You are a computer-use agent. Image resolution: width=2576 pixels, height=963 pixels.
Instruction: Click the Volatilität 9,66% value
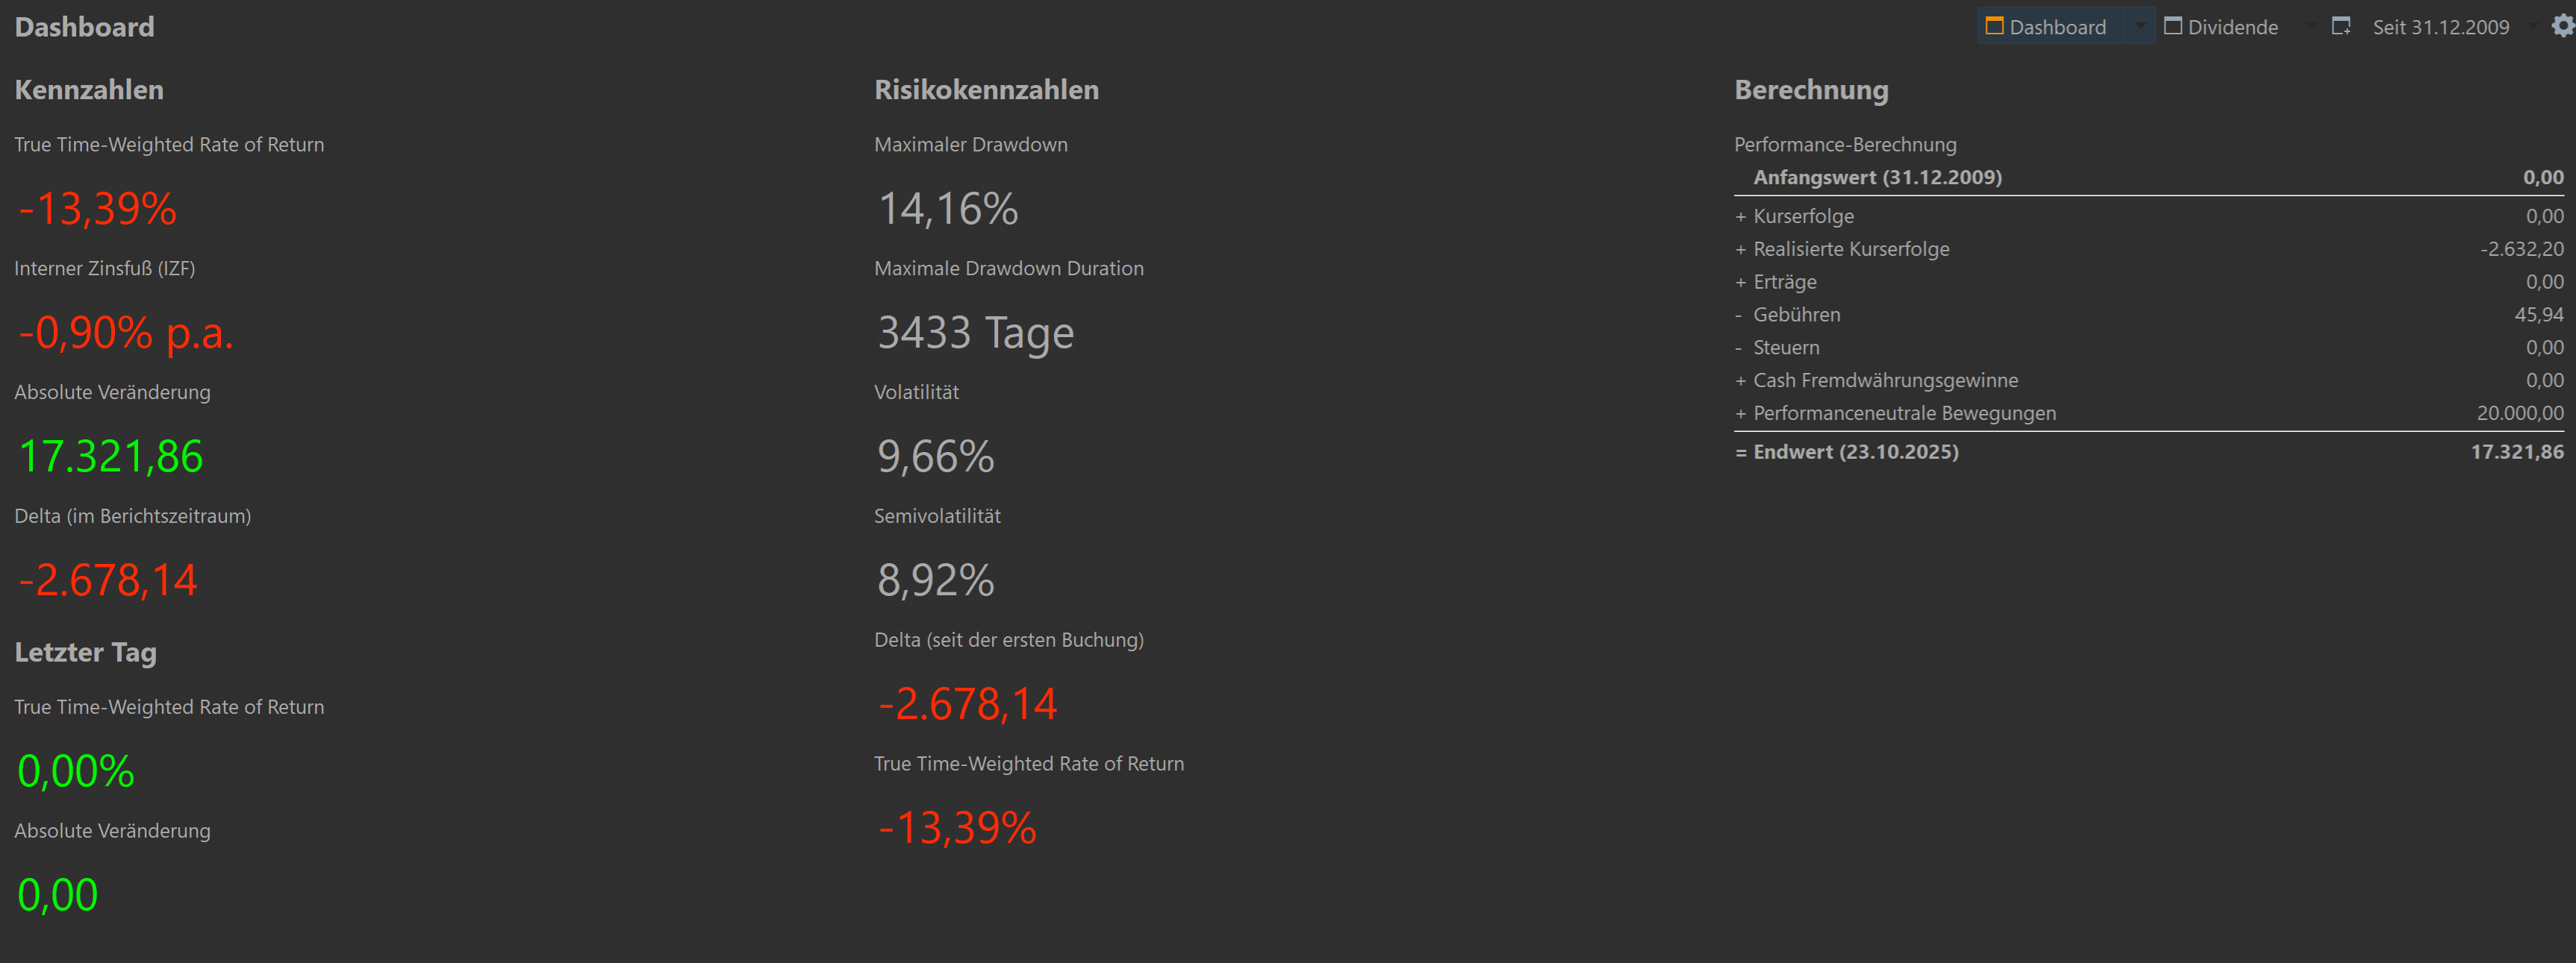click(935, 457)
